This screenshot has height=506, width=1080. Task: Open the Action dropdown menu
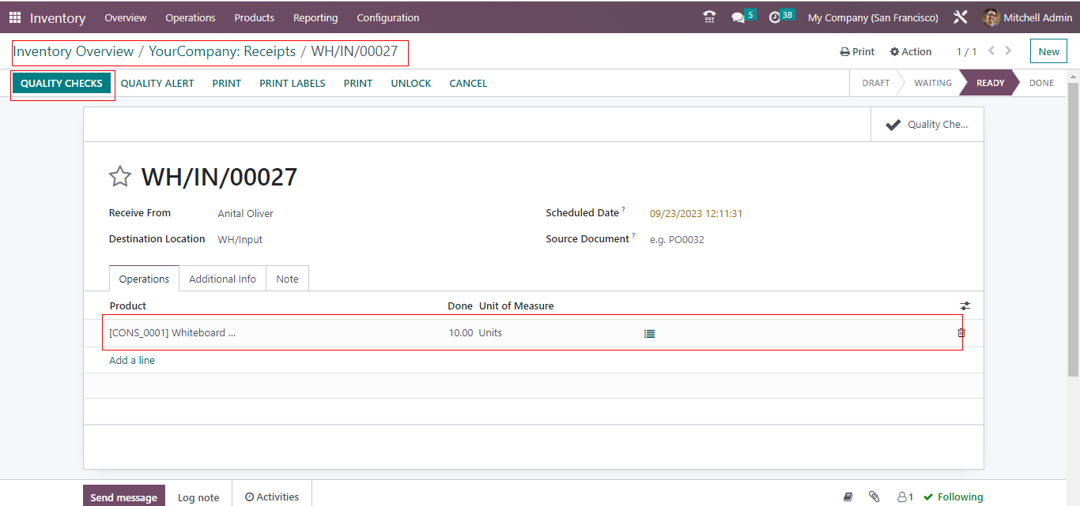point(911,51)
